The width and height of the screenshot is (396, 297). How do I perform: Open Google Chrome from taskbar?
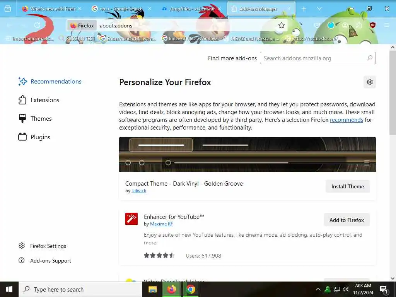[191, 289]
